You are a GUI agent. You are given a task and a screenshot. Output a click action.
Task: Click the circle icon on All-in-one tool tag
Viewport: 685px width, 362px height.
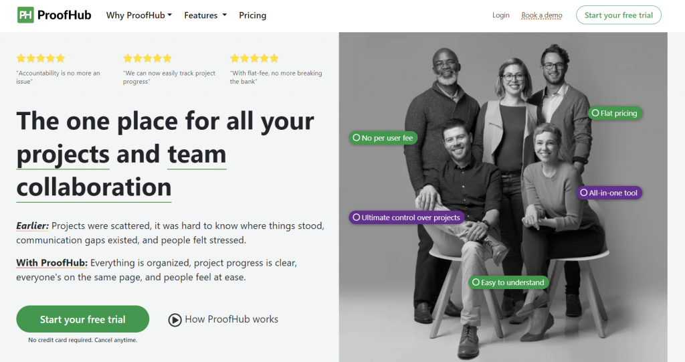point(583,193)
